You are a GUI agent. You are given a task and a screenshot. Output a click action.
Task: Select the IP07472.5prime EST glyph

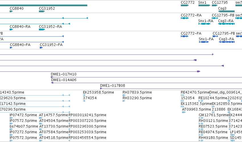11,118
